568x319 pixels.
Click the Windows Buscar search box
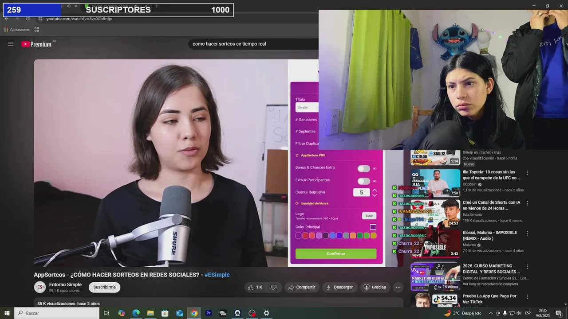click(x=57, y=313)
